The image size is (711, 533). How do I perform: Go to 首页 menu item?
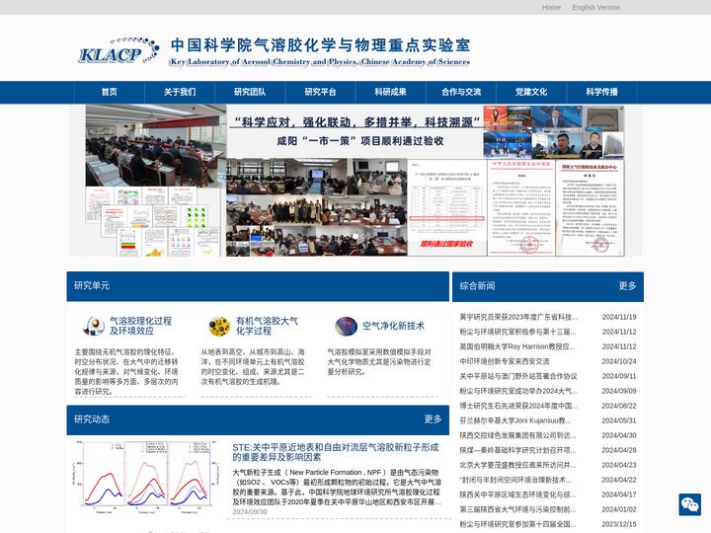coord(110,92)
